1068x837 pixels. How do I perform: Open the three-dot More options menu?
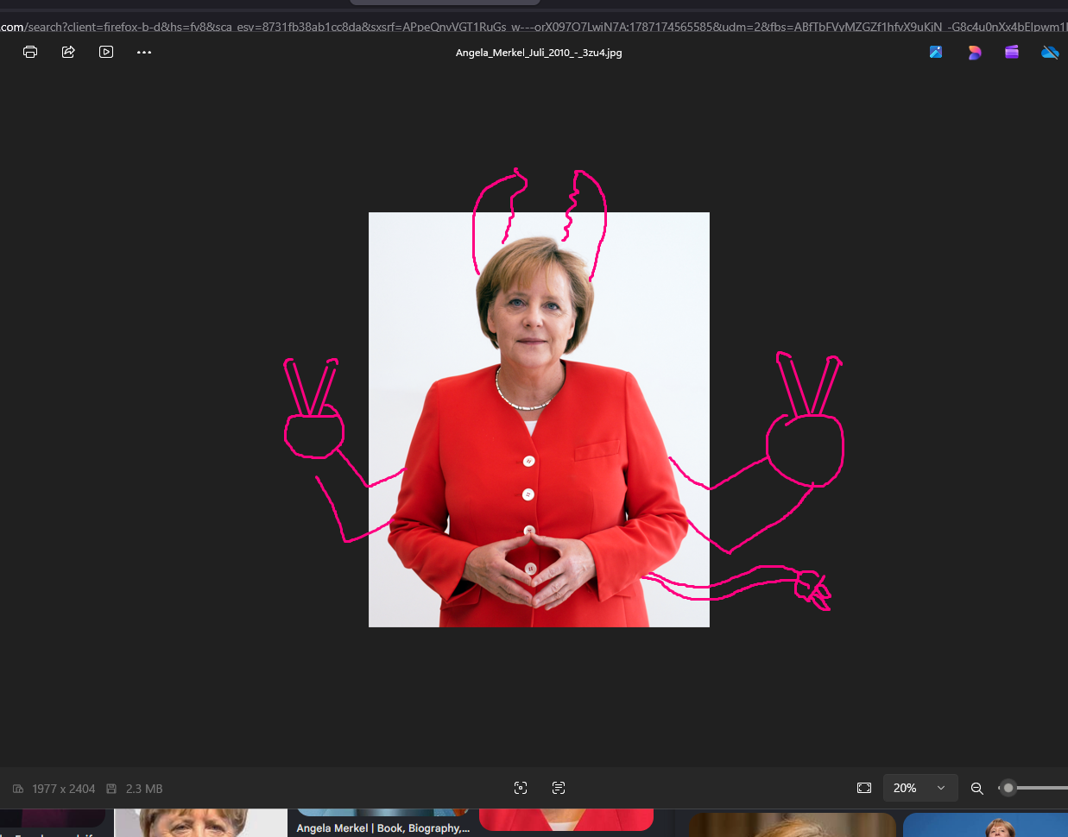pos(144,52)
